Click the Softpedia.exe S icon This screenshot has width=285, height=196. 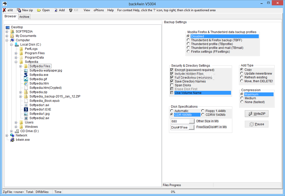coord(26,75)
